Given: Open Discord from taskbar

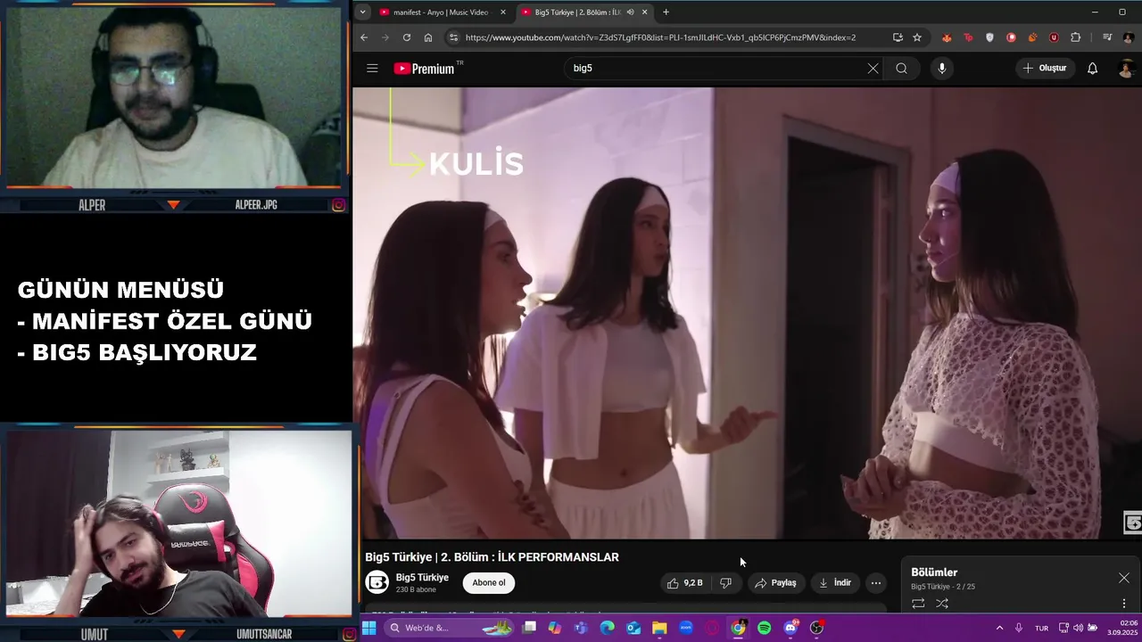Looking at the screenshot, I should (x=790, y=628).
